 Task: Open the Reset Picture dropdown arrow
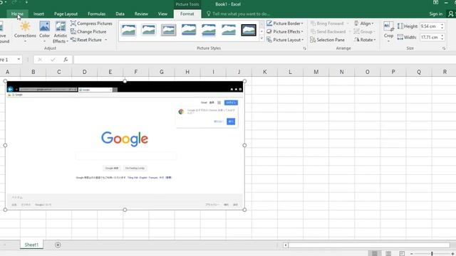(106, 40)
